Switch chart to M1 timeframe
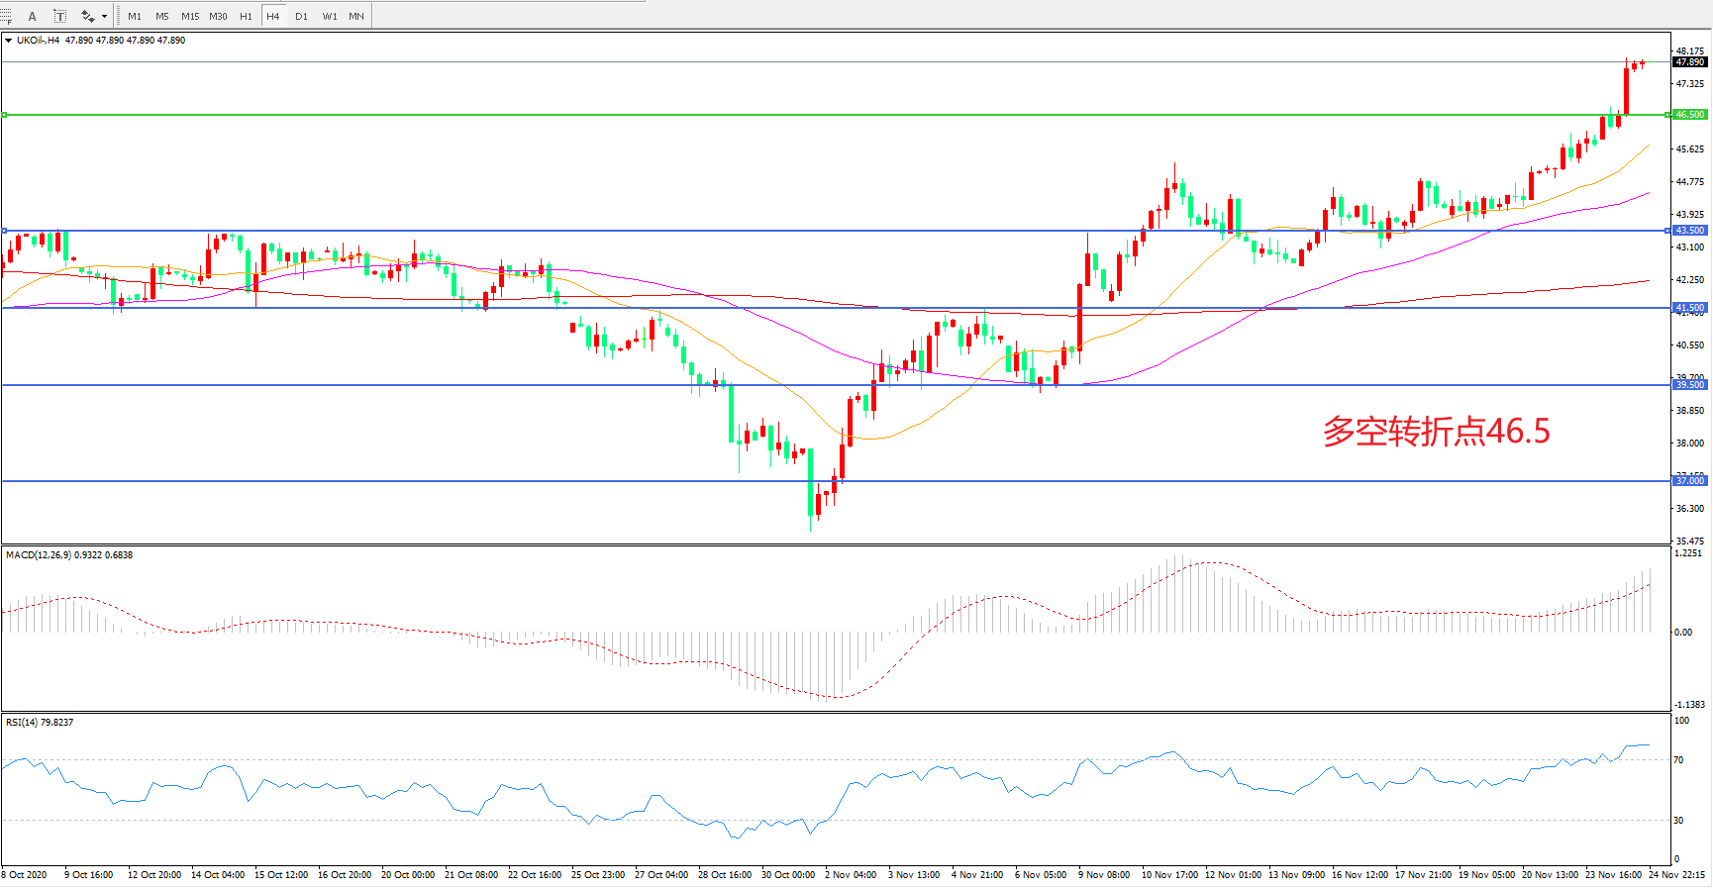Screen dimensions: 1713x888 click(135, 16)
